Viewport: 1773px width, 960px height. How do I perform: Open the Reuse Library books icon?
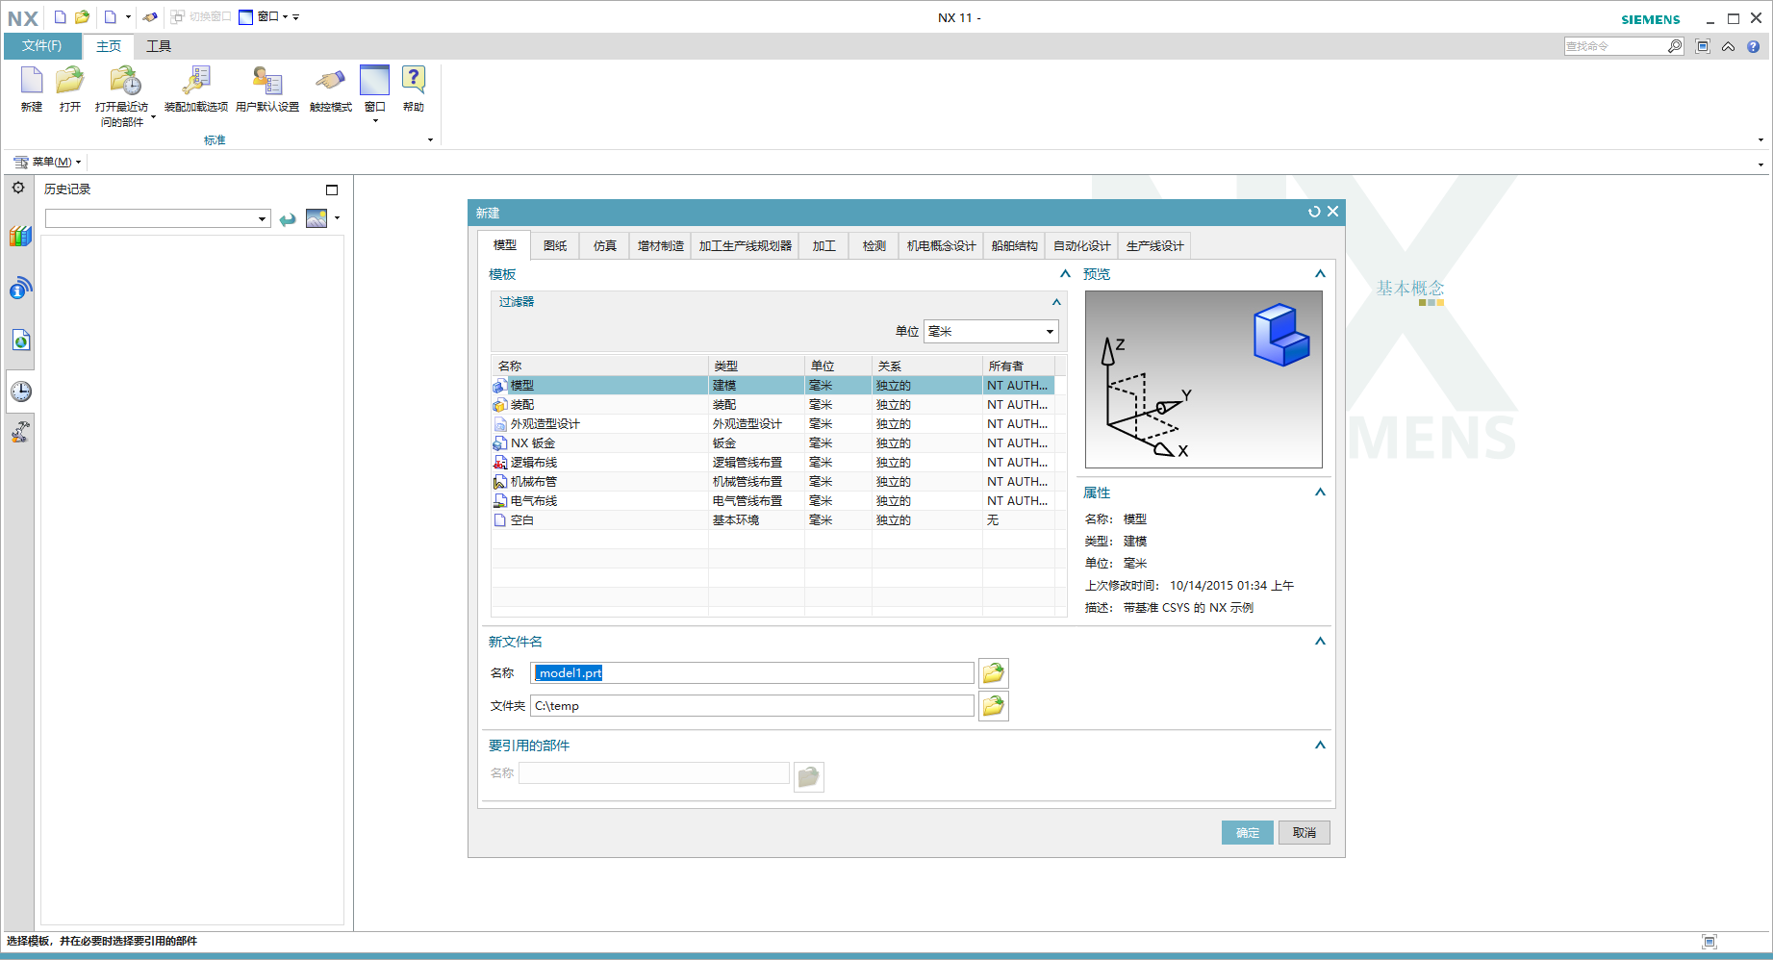coord(20,236)
